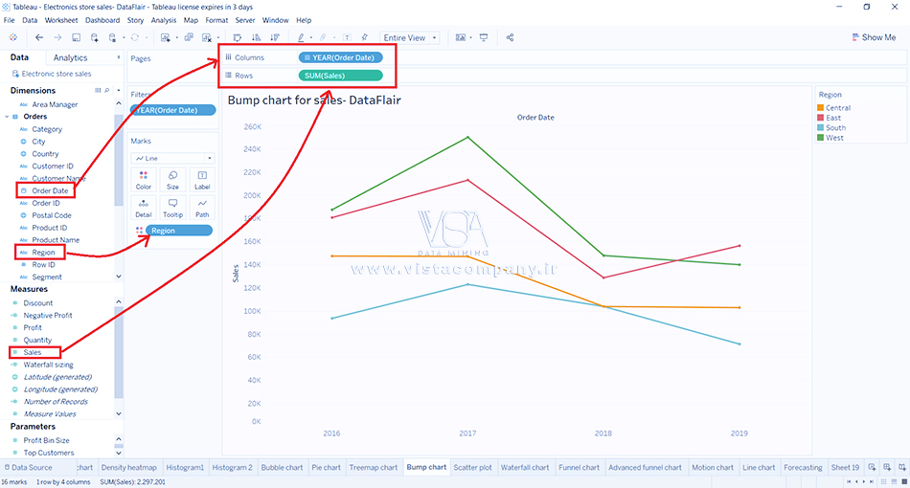
Task: Open the Entire View fit dropdown
Action: (410, 38)
